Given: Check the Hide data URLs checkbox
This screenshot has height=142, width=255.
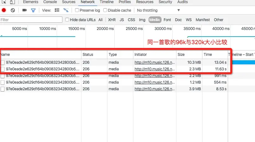Looking at the screenshot, I should click(67, 20).
